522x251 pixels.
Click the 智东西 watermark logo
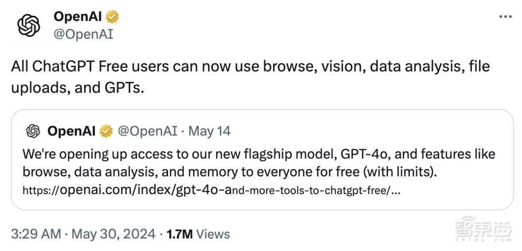[x=483, y=226]
